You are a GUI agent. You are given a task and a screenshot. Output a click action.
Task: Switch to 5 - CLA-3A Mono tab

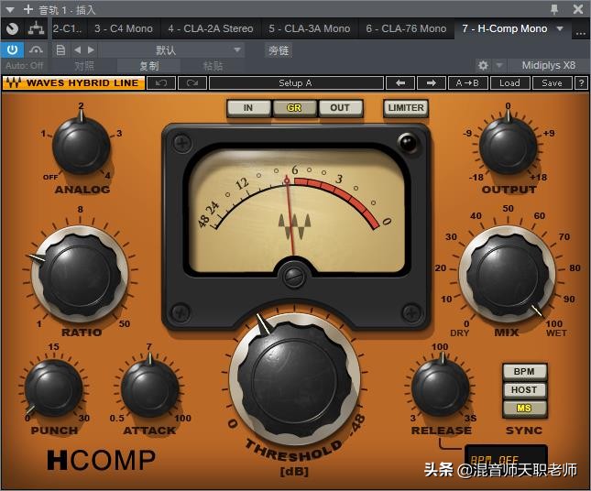coord(310,28)
